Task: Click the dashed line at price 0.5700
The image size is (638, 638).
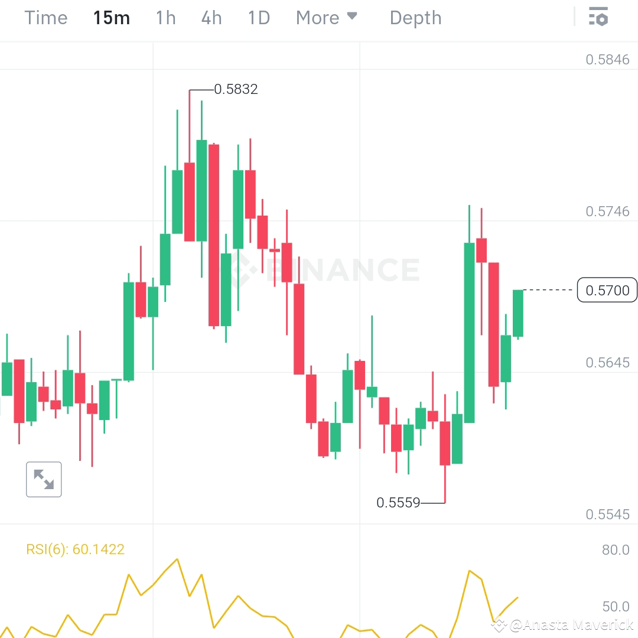Action: [x=549, y=290]
